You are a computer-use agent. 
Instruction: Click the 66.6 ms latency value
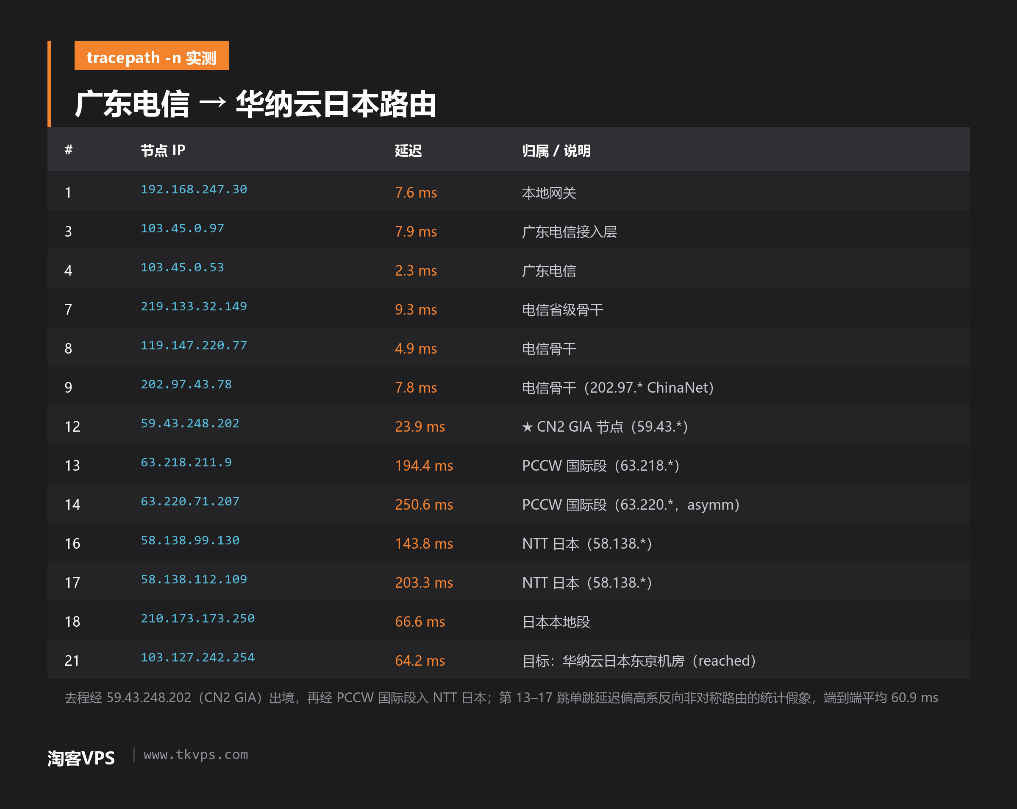(x=420, y=622)
